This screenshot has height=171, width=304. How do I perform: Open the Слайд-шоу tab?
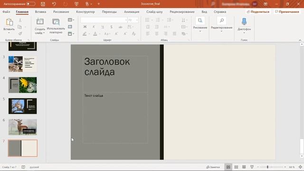(x=154, y=12)
